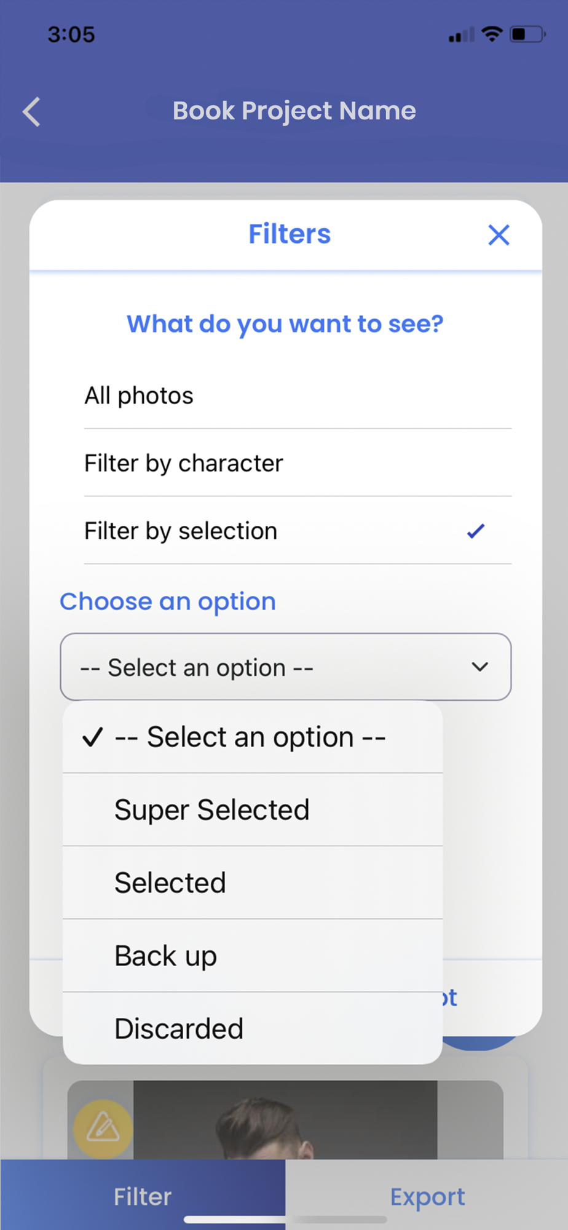The image size is (568, 1230).
Task: Toggle the Filter by selection checkmark
Action: pos(476,531)
